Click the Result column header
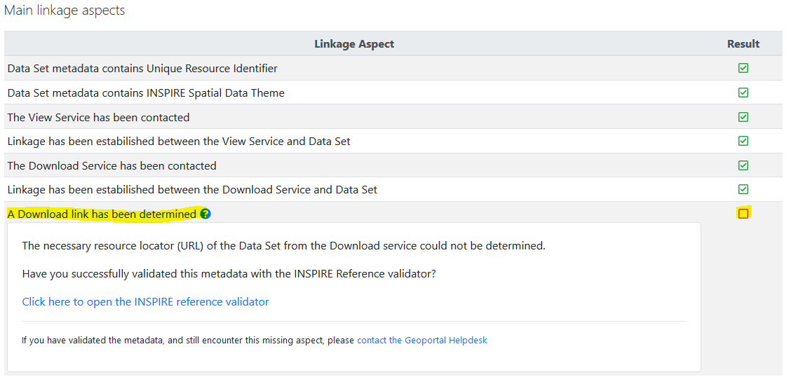Viewport: 791px width, 384px height. coord(743,43)
